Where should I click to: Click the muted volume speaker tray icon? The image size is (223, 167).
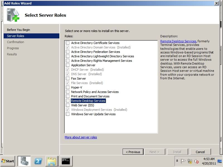point(196,161)
